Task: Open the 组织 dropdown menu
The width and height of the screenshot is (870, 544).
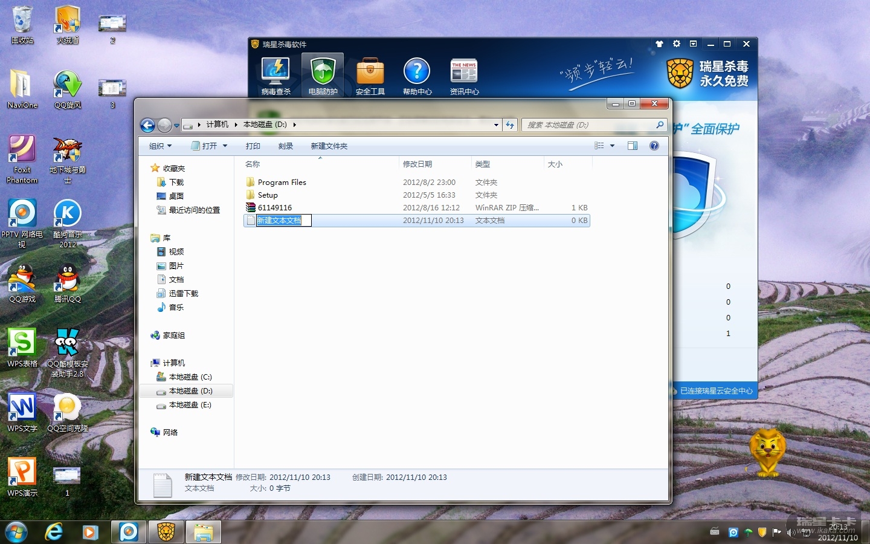Action: [160, 146]
